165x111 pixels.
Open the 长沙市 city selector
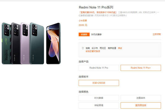point(95,48)
